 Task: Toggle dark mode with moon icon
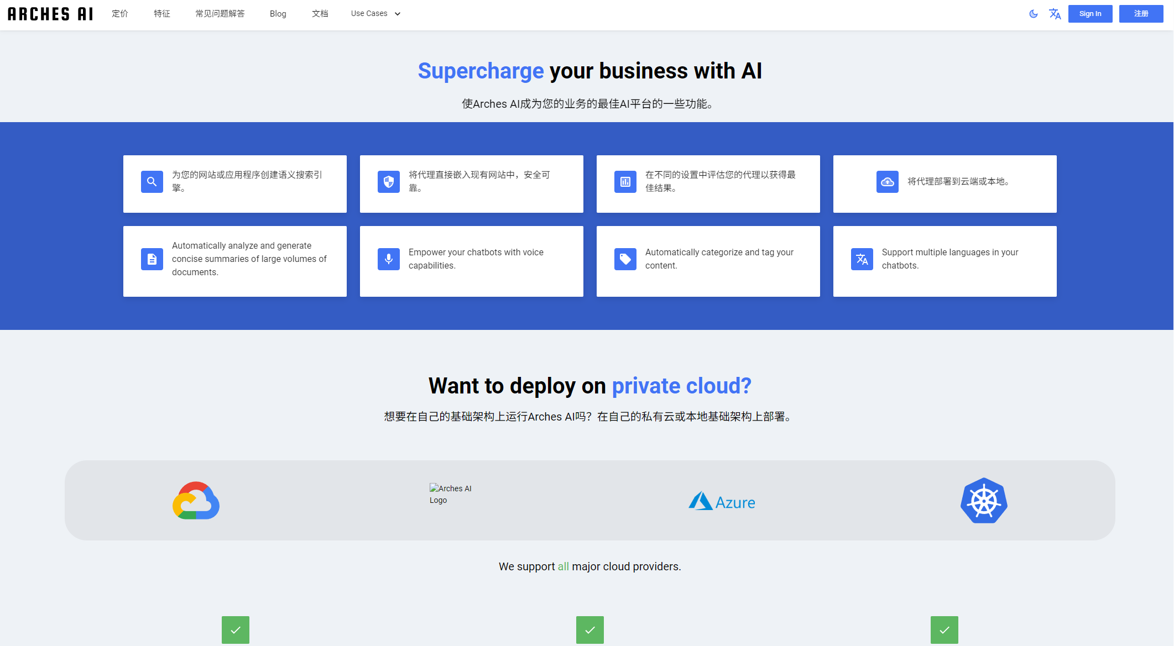pos(1033,14)
